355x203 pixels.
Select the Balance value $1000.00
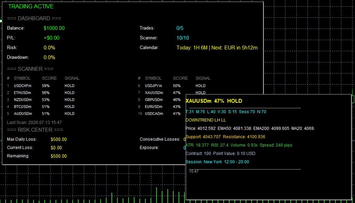tap(54, 28)
